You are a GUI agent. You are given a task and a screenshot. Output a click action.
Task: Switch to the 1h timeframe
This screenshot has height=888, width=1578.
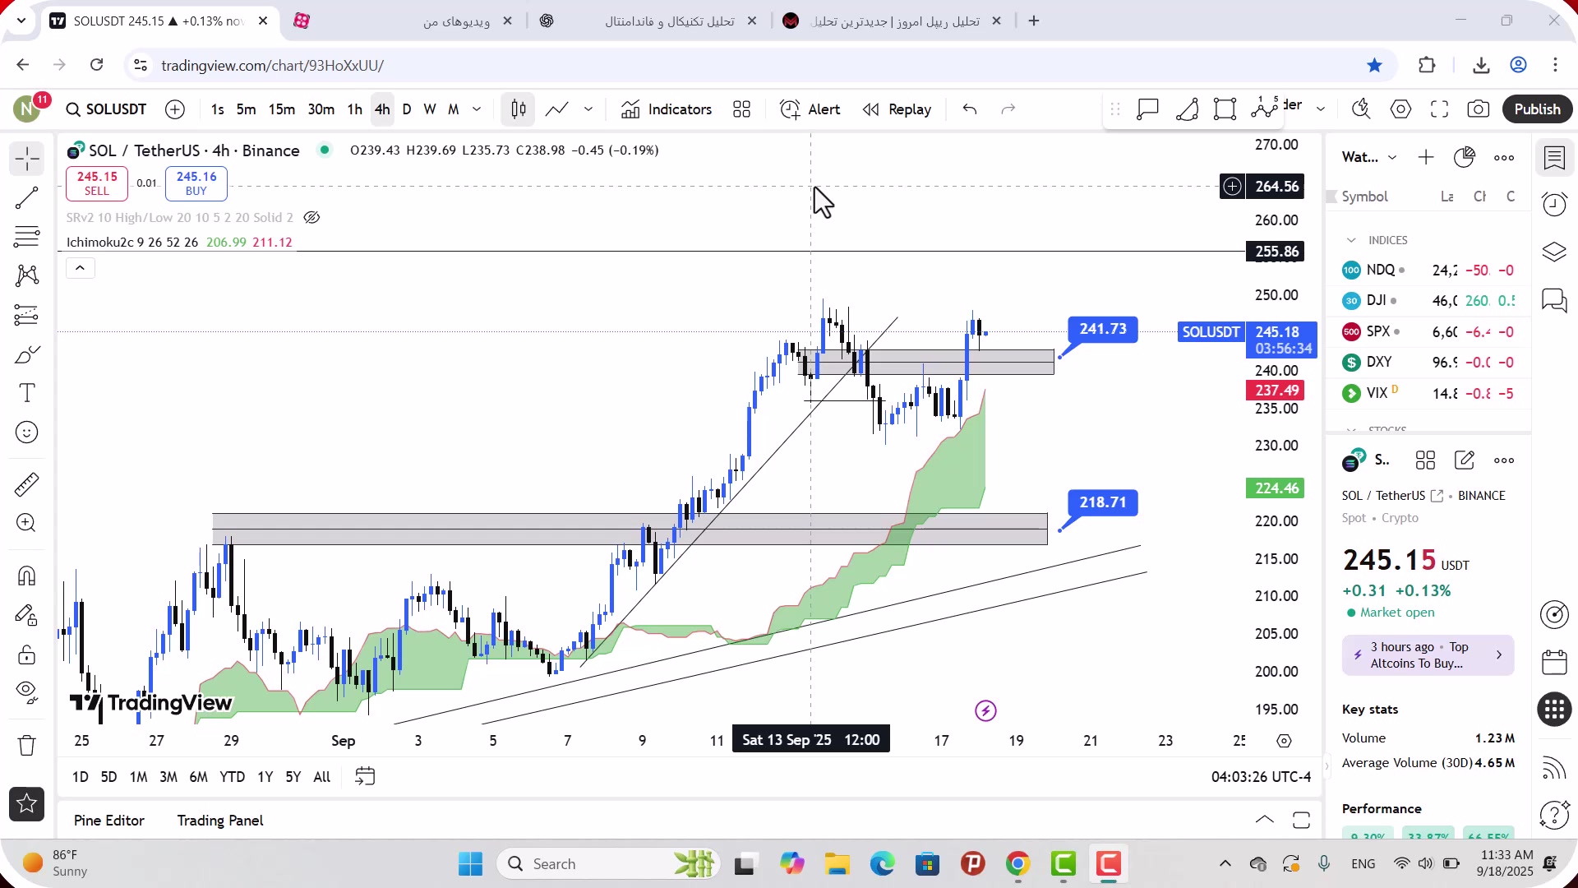(355, 109)
